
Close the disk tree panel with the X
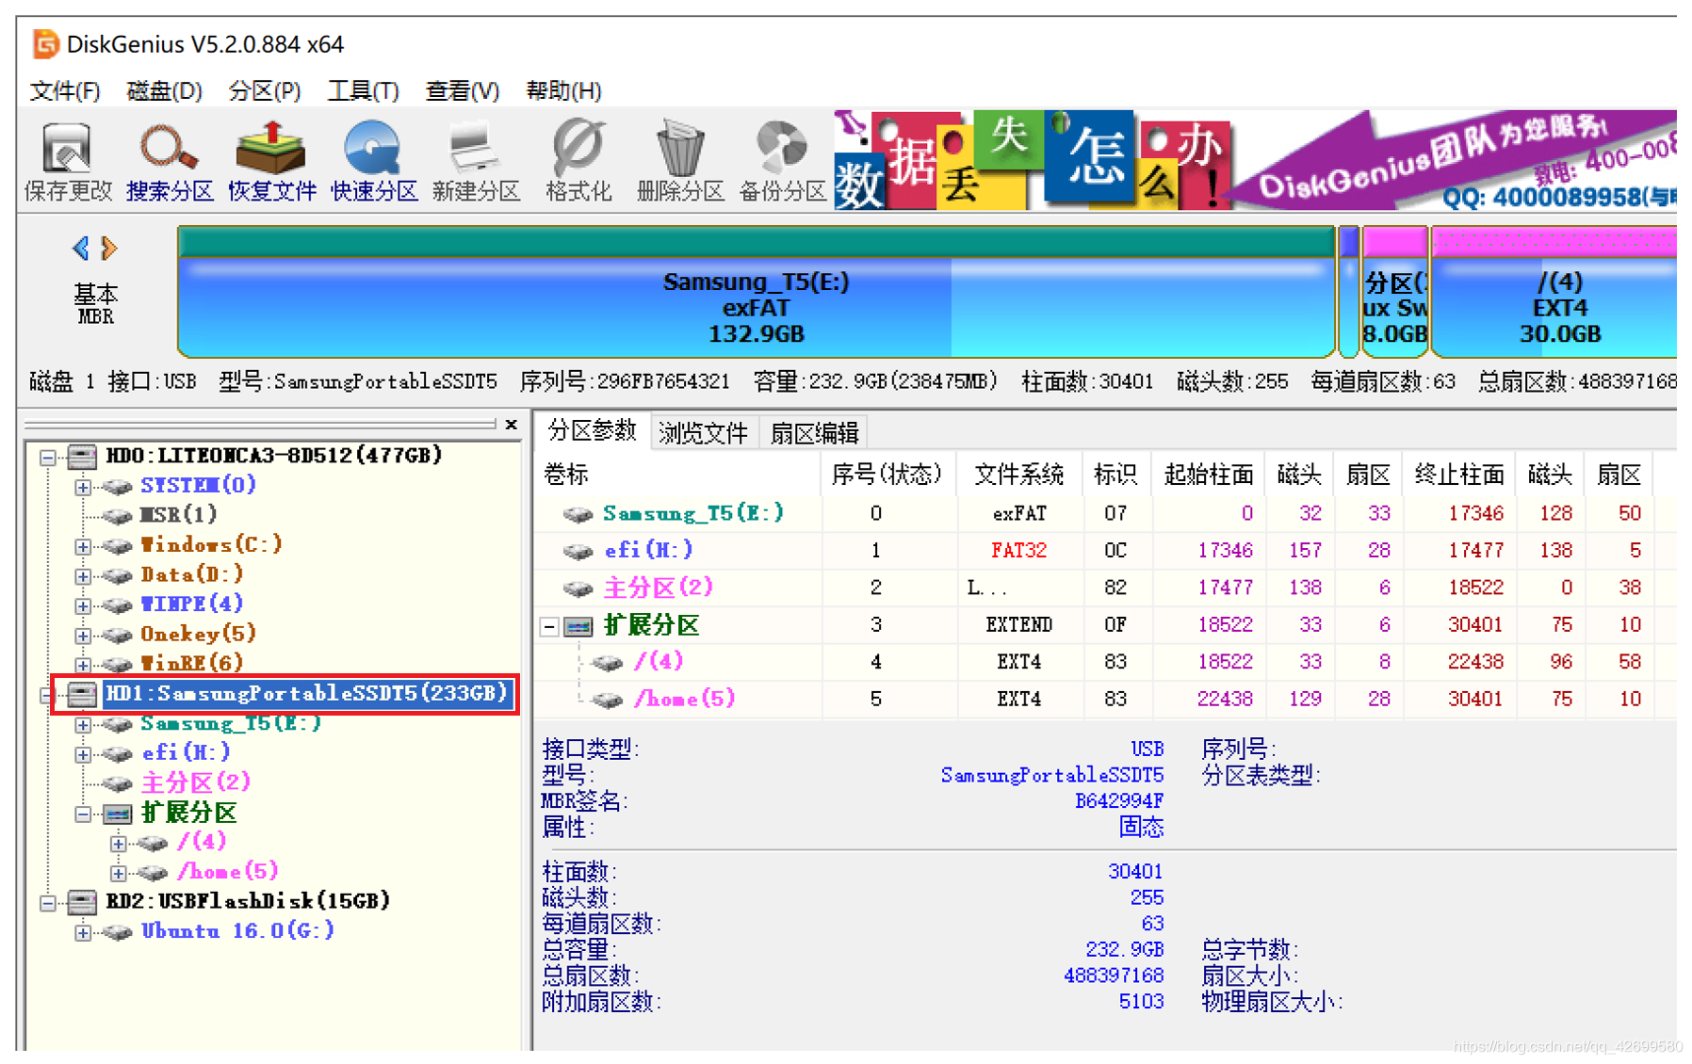(511, 425)
